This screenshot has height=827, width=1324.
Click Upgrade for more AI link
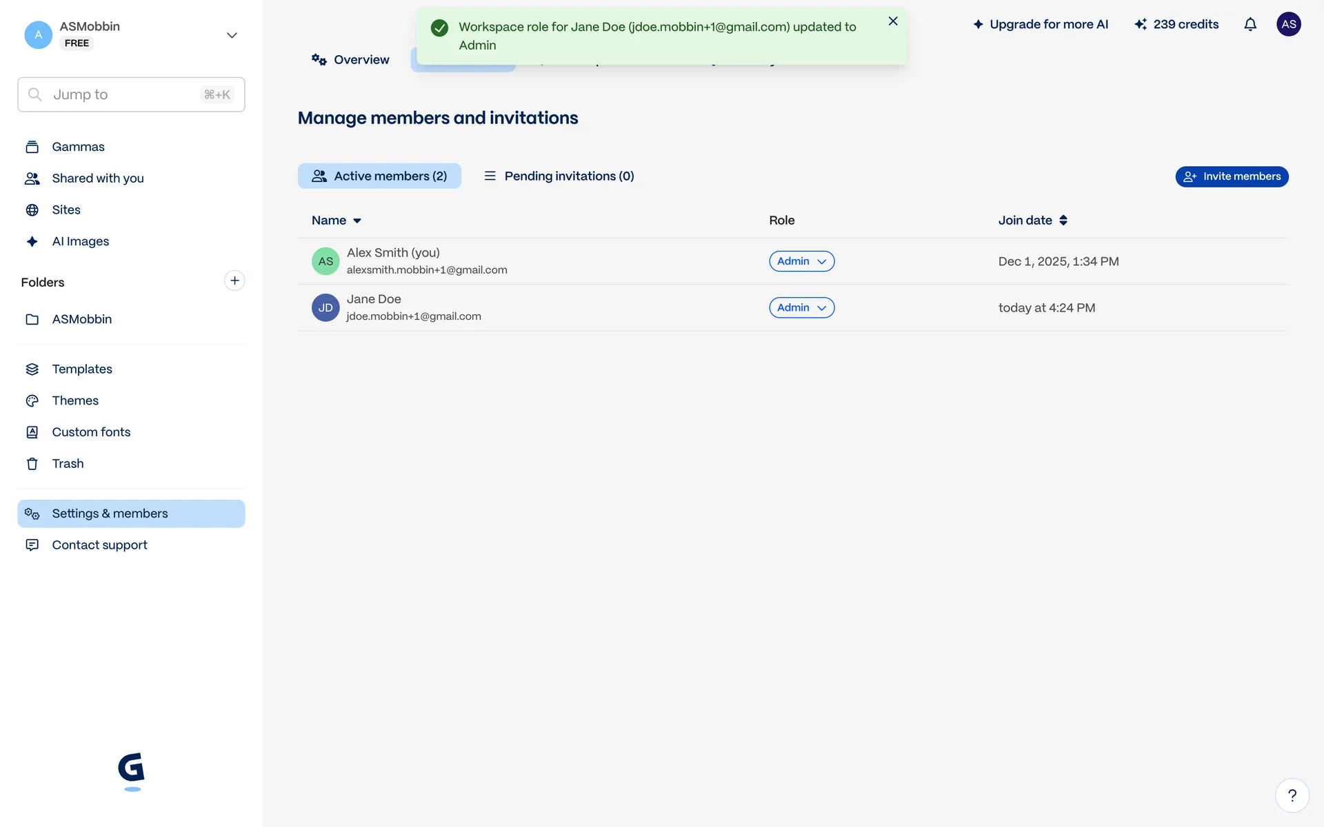pos(1041,25)
